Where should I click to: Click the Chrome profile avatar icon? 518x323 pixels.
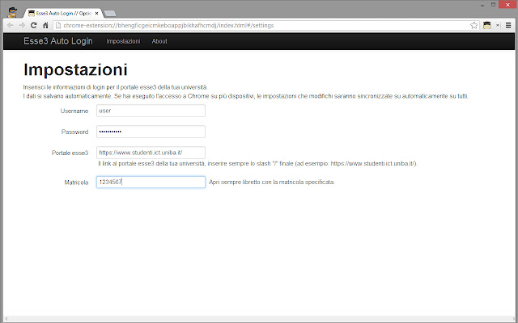click(12, 13)
